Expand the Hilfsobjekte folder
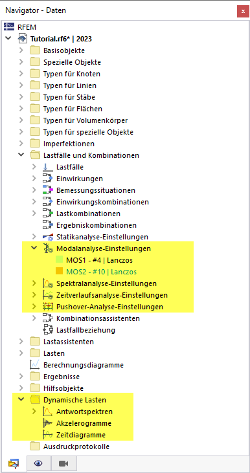 pyautogui.click(x=21, y=388)
